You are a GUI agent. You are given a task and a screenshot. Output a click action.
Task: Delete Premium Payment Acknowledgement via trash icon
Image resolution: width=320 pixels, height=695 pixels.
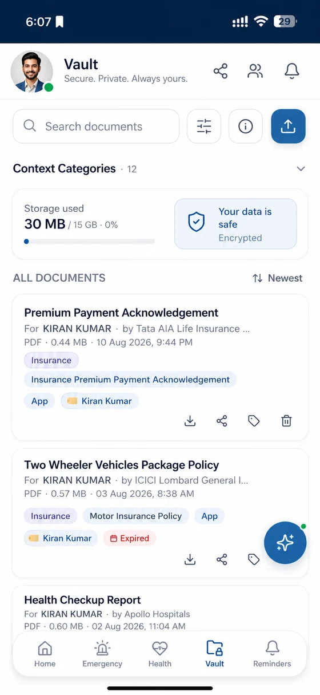(286, 421)
